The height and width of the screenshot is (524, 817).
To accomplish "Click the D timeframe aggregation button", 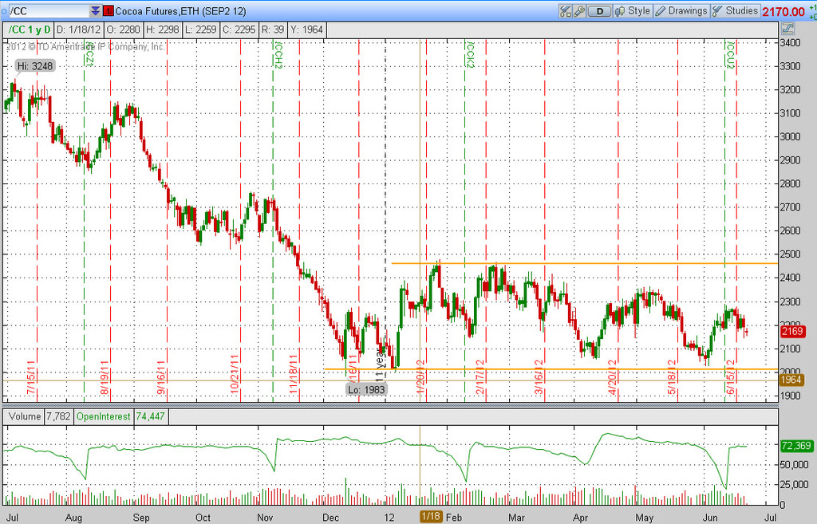I will pos(599,11).
